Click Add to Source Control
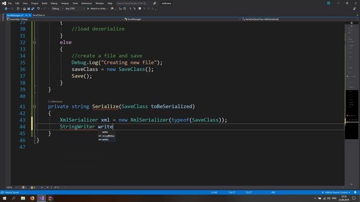 point(336,192)
